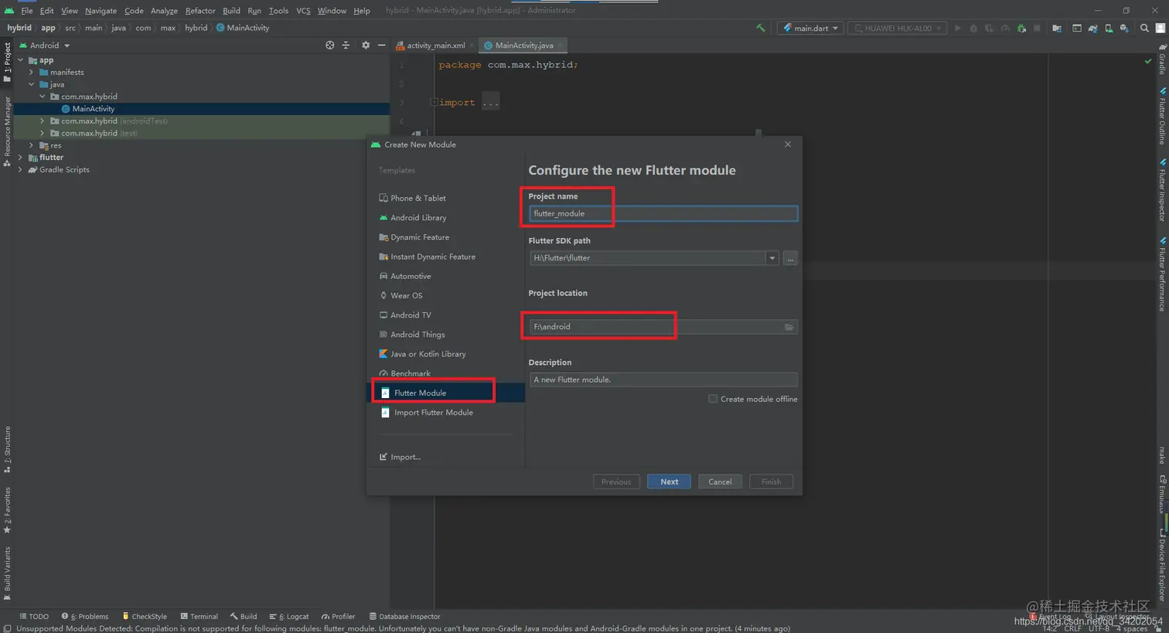Collapse the java folder
Image resolution: width=1169 pixels, height=633 pixels.
coord(32,84)
